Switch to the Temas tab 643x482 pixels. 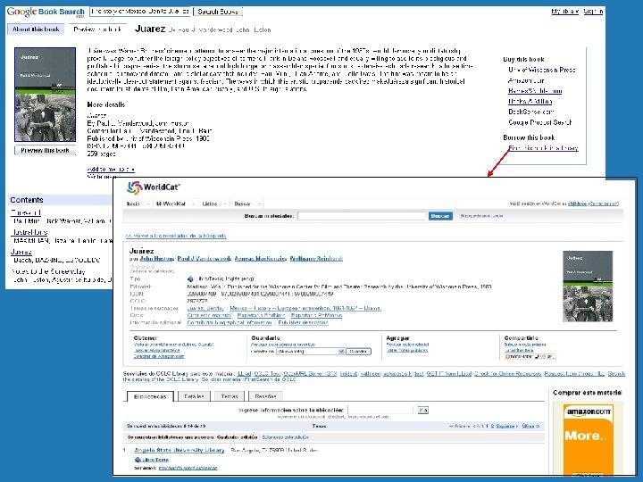230,396
